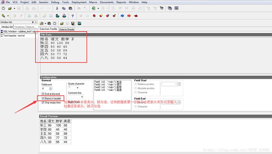Open the Deployment menu

[79, 2]
